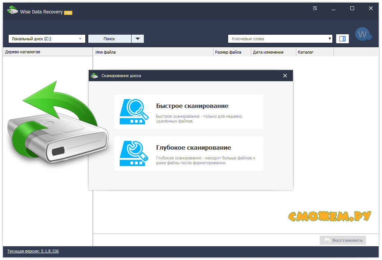Toggle the preview panel layout icon

[342, 39]
